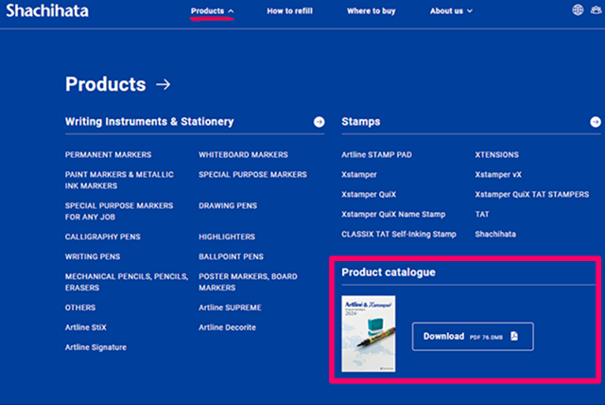Expand the About us dropdown
Image resolution: width=605 pixels, height=405 pixels.
[451, 11]
